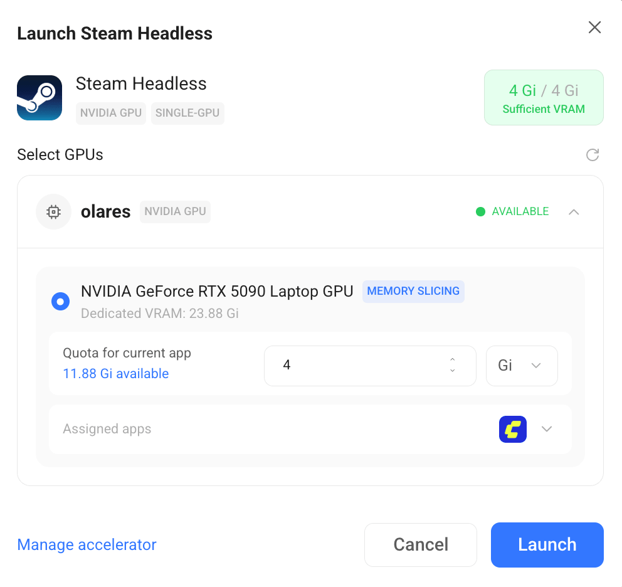Click the olares node name
The height and width of the screenshot is (587, 622).
[105, 212]
